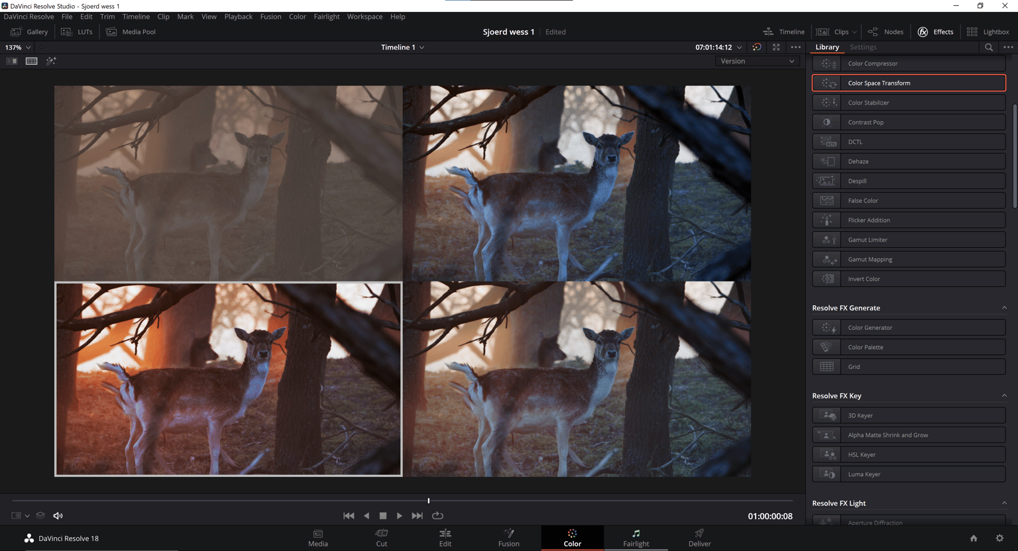Open the Version dropdown

coord(757,61)
